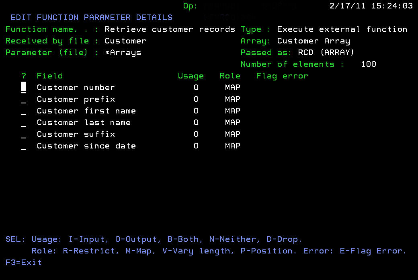Select the Customer Array value

[313, 41]
